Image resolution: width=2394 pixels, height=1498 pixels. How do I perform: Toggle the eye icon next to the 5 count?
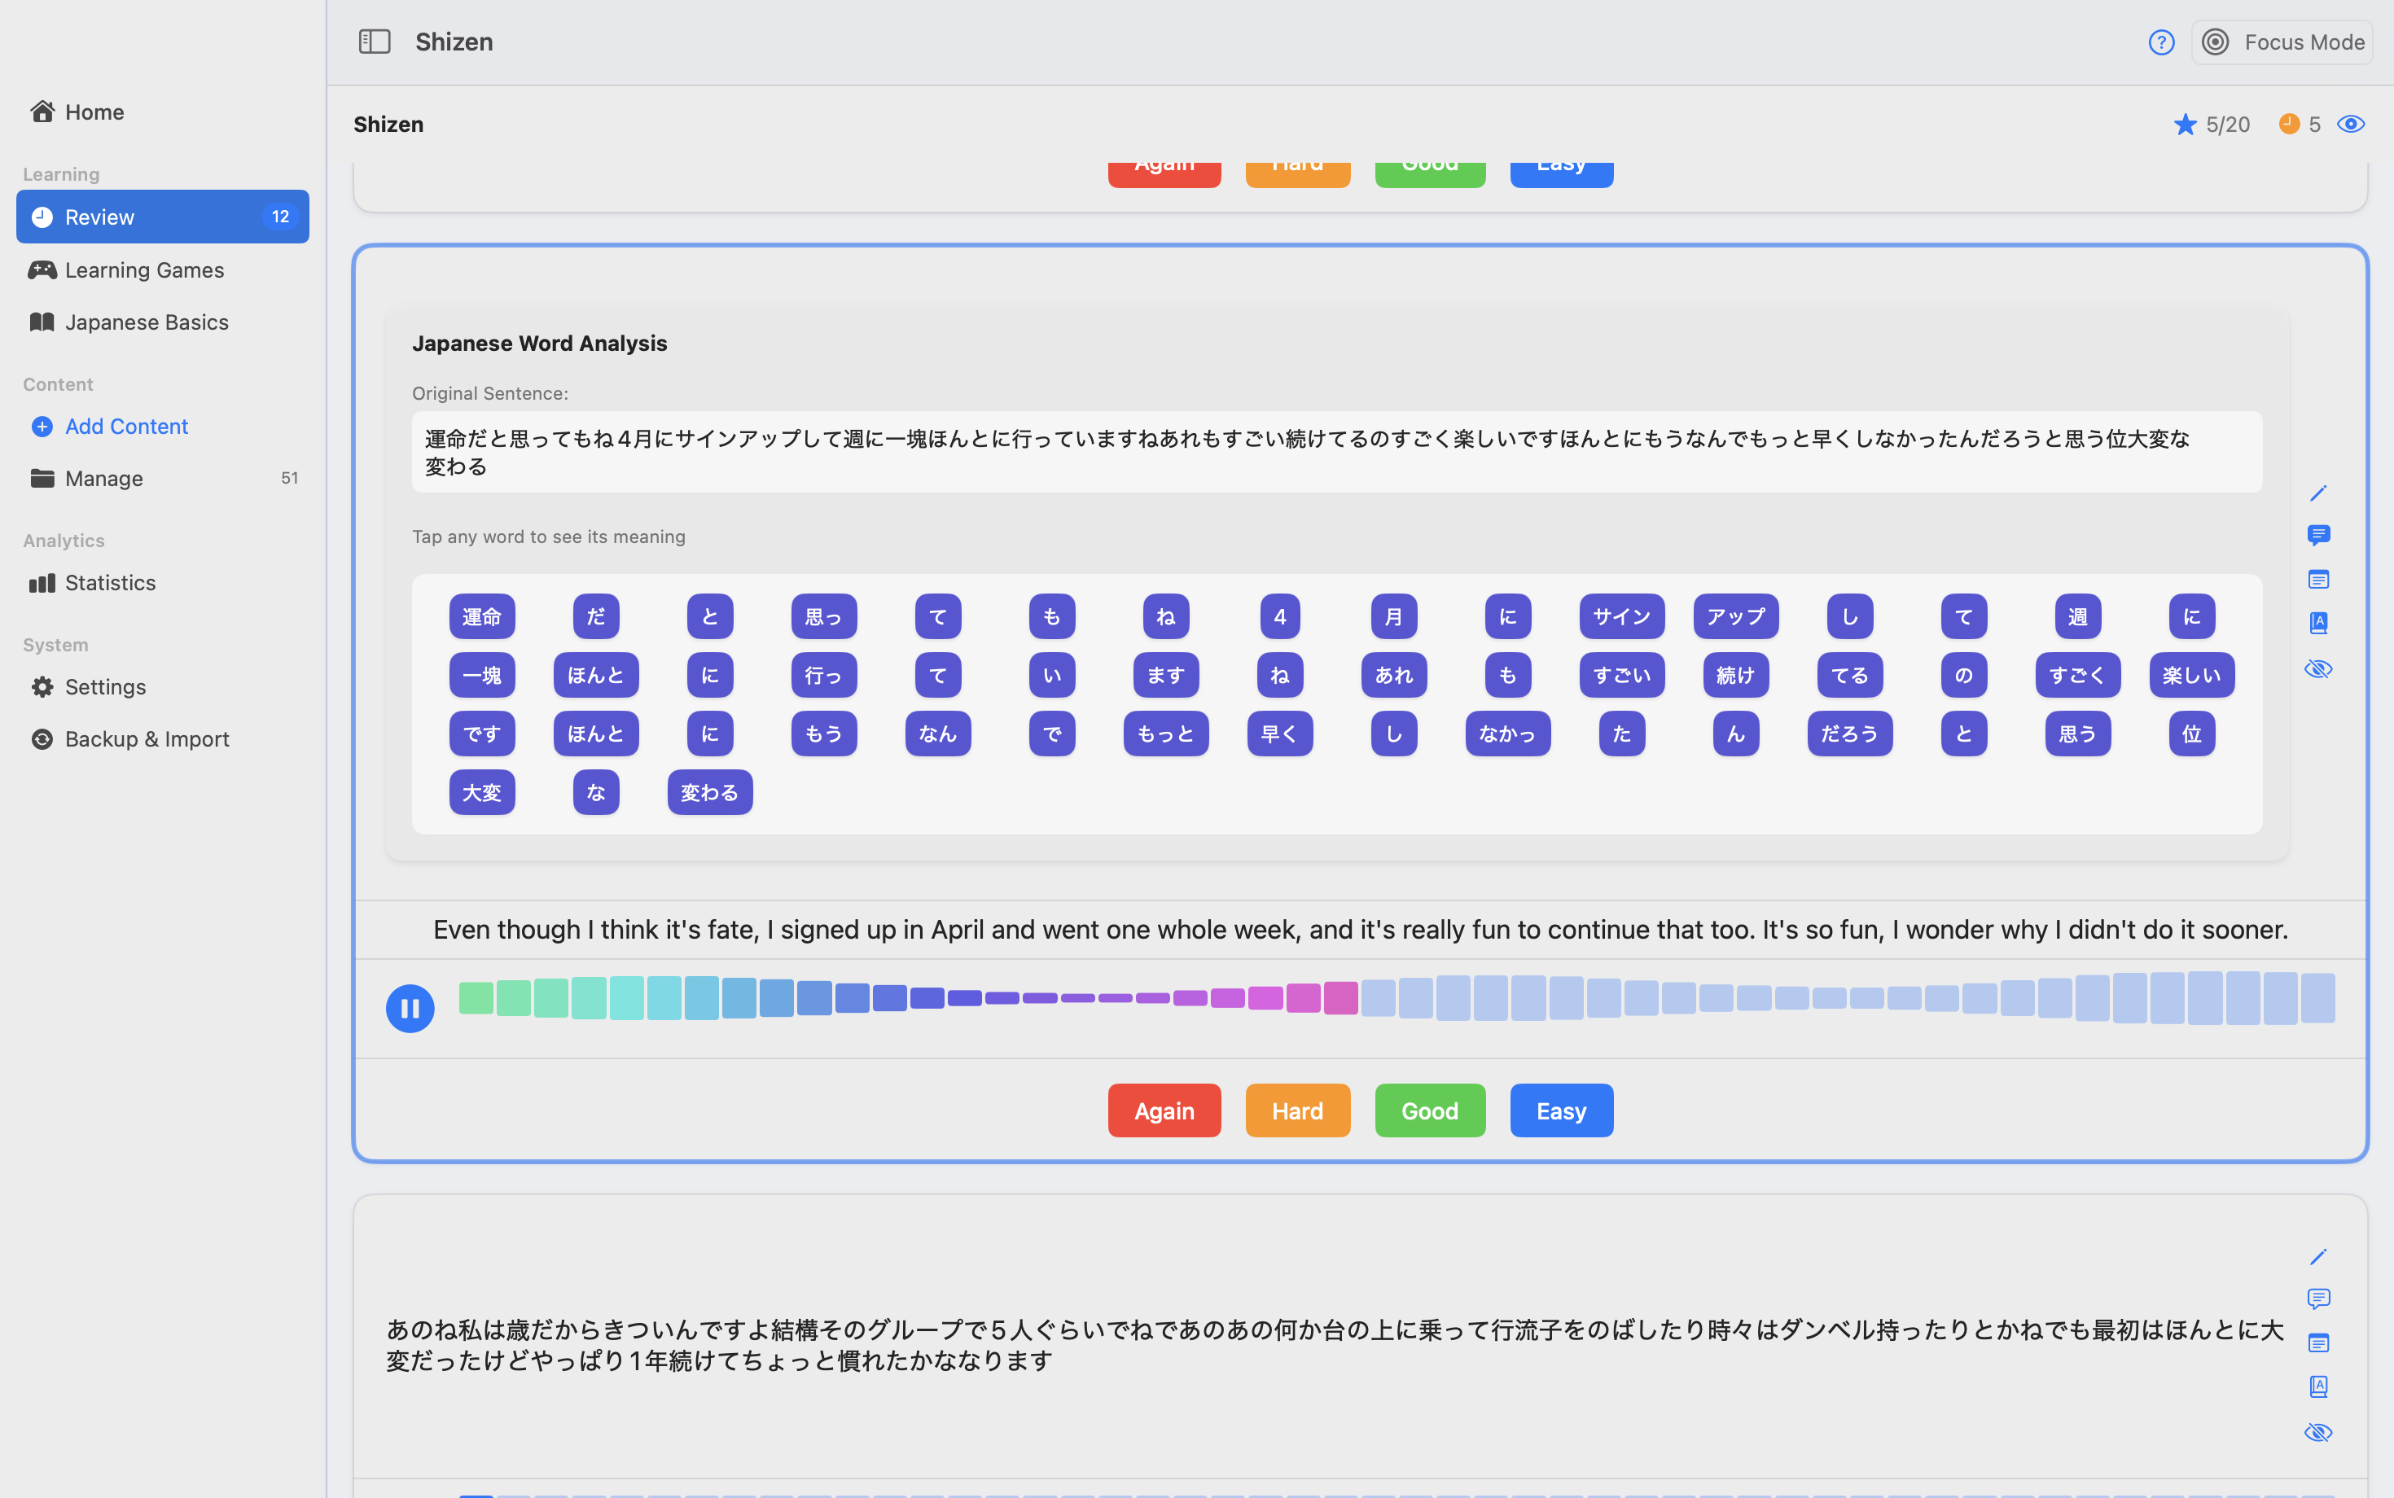2350,124
